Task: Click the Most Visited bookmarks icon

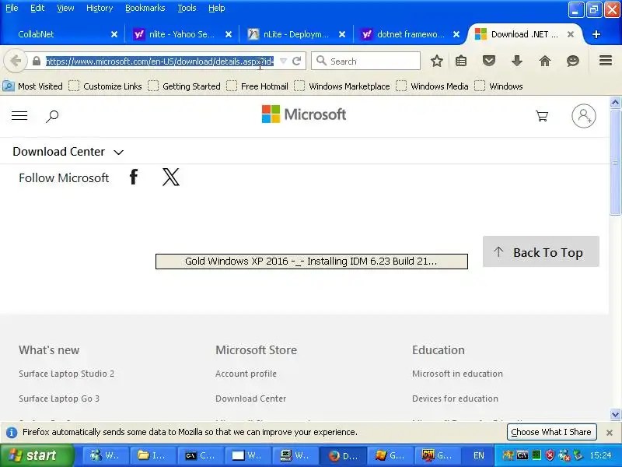Action: tap(9, 86)
